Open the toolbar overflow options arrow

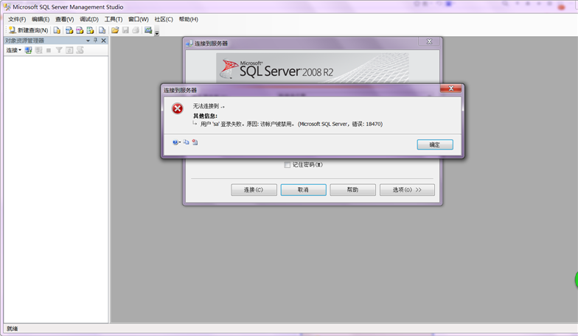point(156,32)
